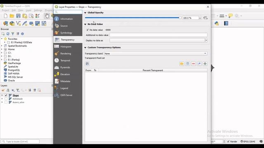264x148 pixels.
Task: Click the Browser panel filter icon
Action: 13,34
